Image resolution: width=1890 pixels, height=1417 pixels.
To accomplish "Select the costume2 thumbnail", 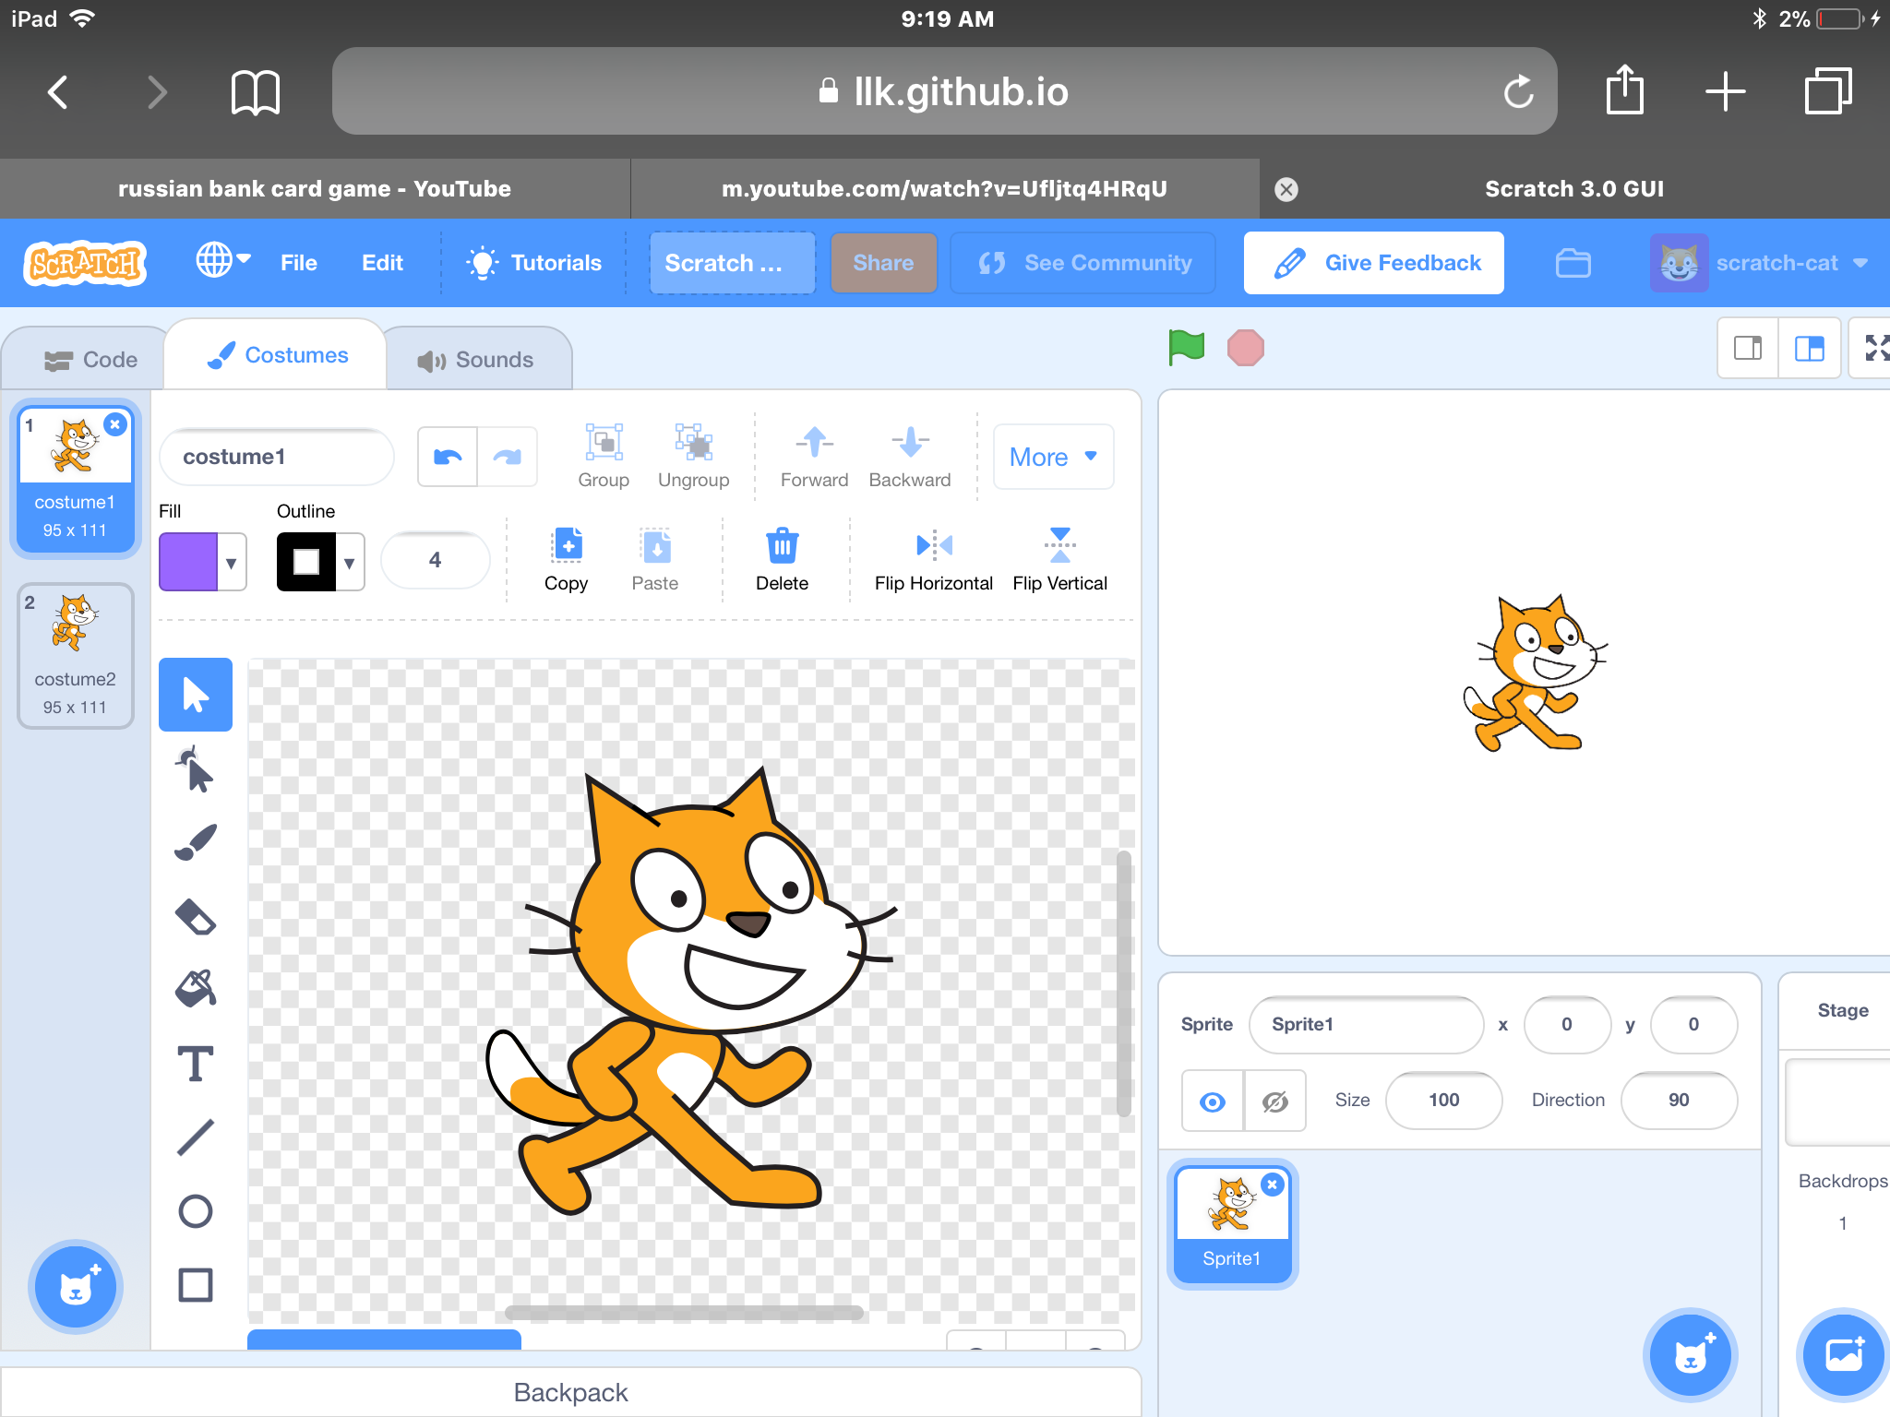I will point(75,654).
